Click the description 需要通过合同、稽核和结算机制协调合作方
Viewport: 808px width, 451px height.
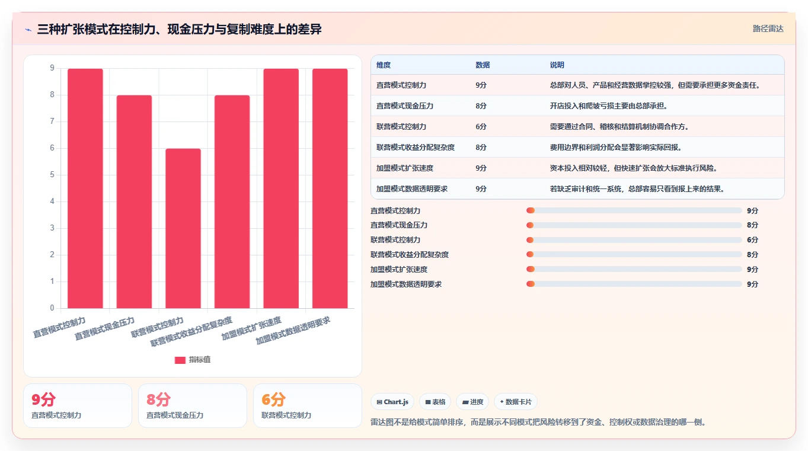[619, 127]
